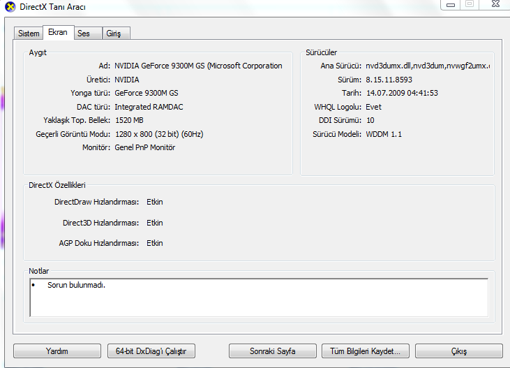Viewport: 510px width, 368px height.
Task: Click Sonraki Sayfa button
Action: pos(273,351)
